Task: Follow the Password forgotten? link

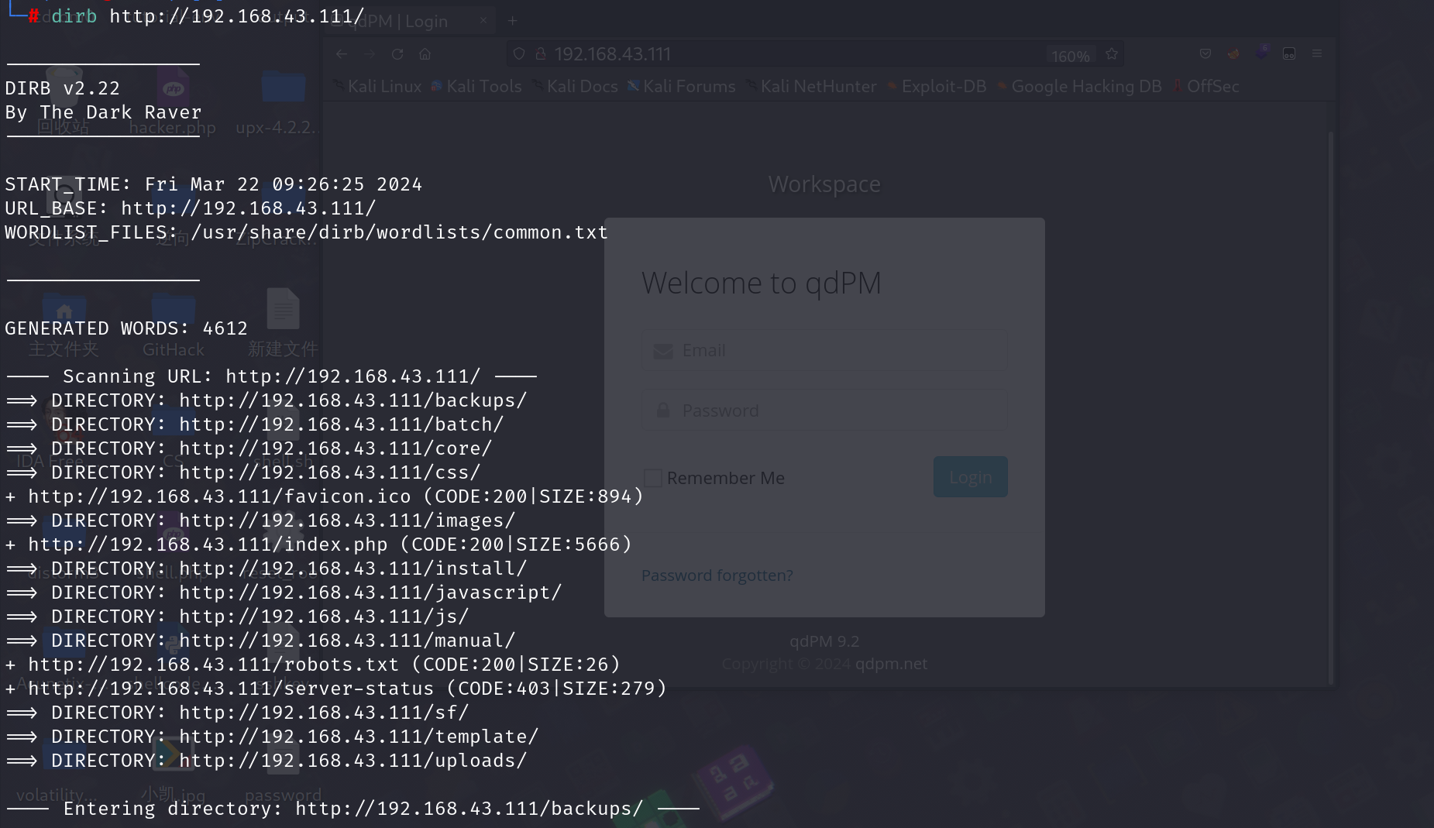Action: pos(717,575)
